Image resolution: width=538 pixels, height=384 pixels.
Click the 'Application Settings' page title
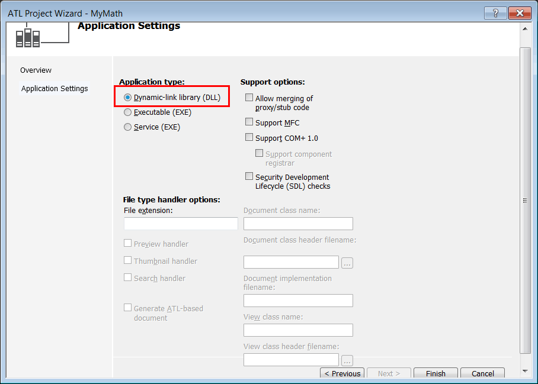129,26
